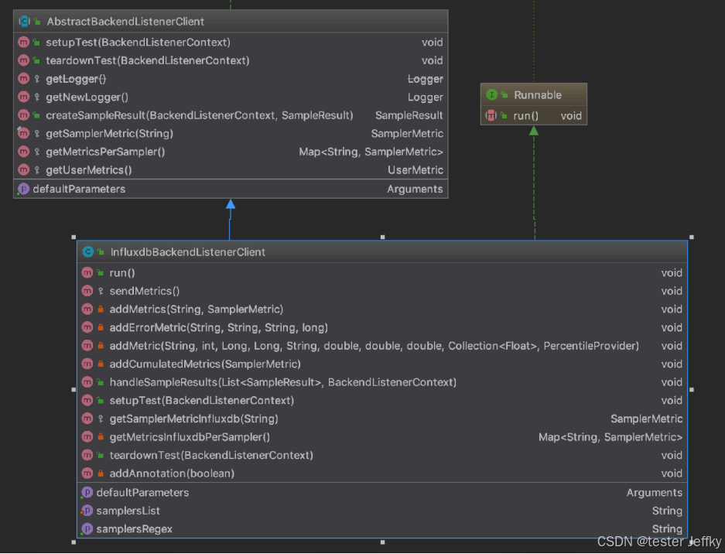Select the getUserMetrics() method
The image size is (725, 554).
coord(231,170)
